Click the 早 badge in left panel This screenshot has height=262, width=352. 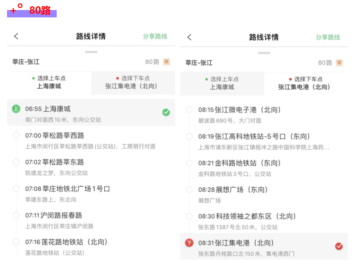[x=166, y=62]
